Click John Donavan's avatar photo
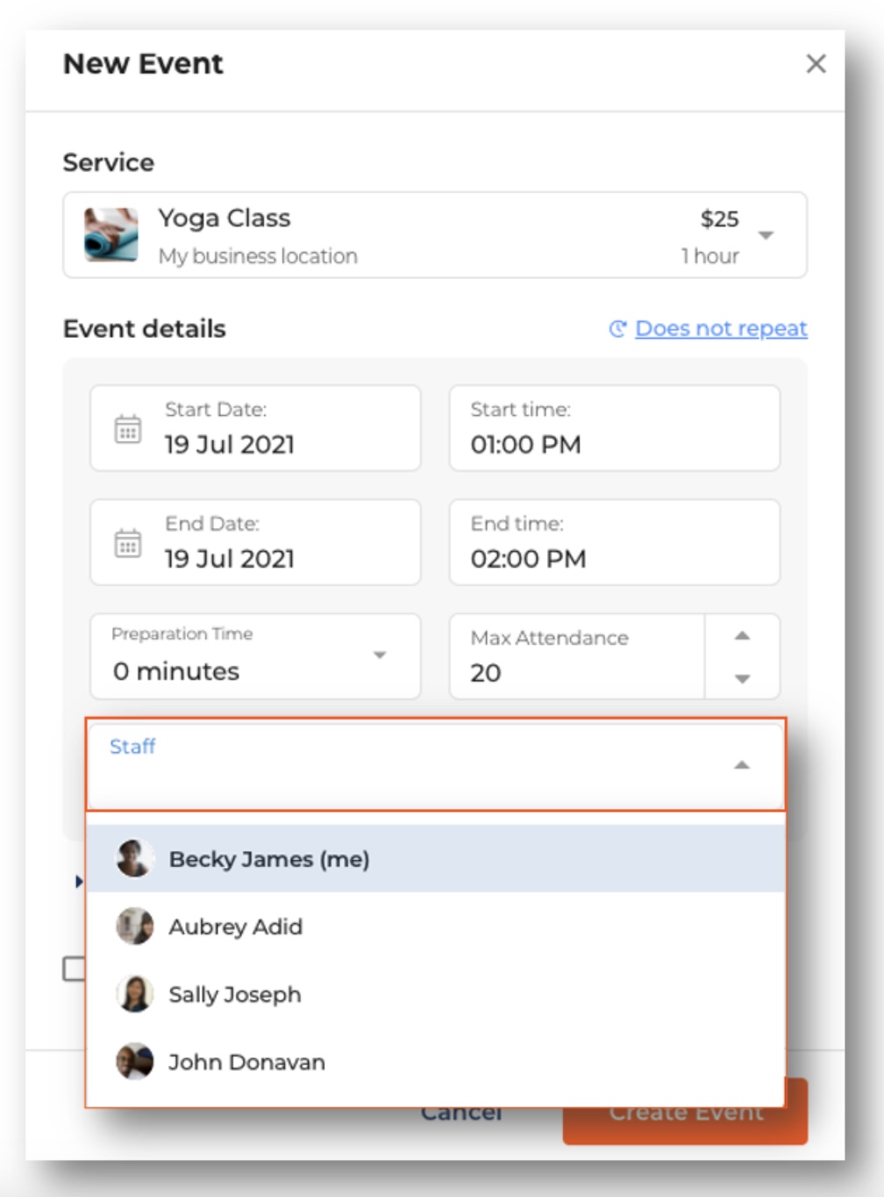The width and height of the screenshot is (884, 1197). pos(135,1062)
